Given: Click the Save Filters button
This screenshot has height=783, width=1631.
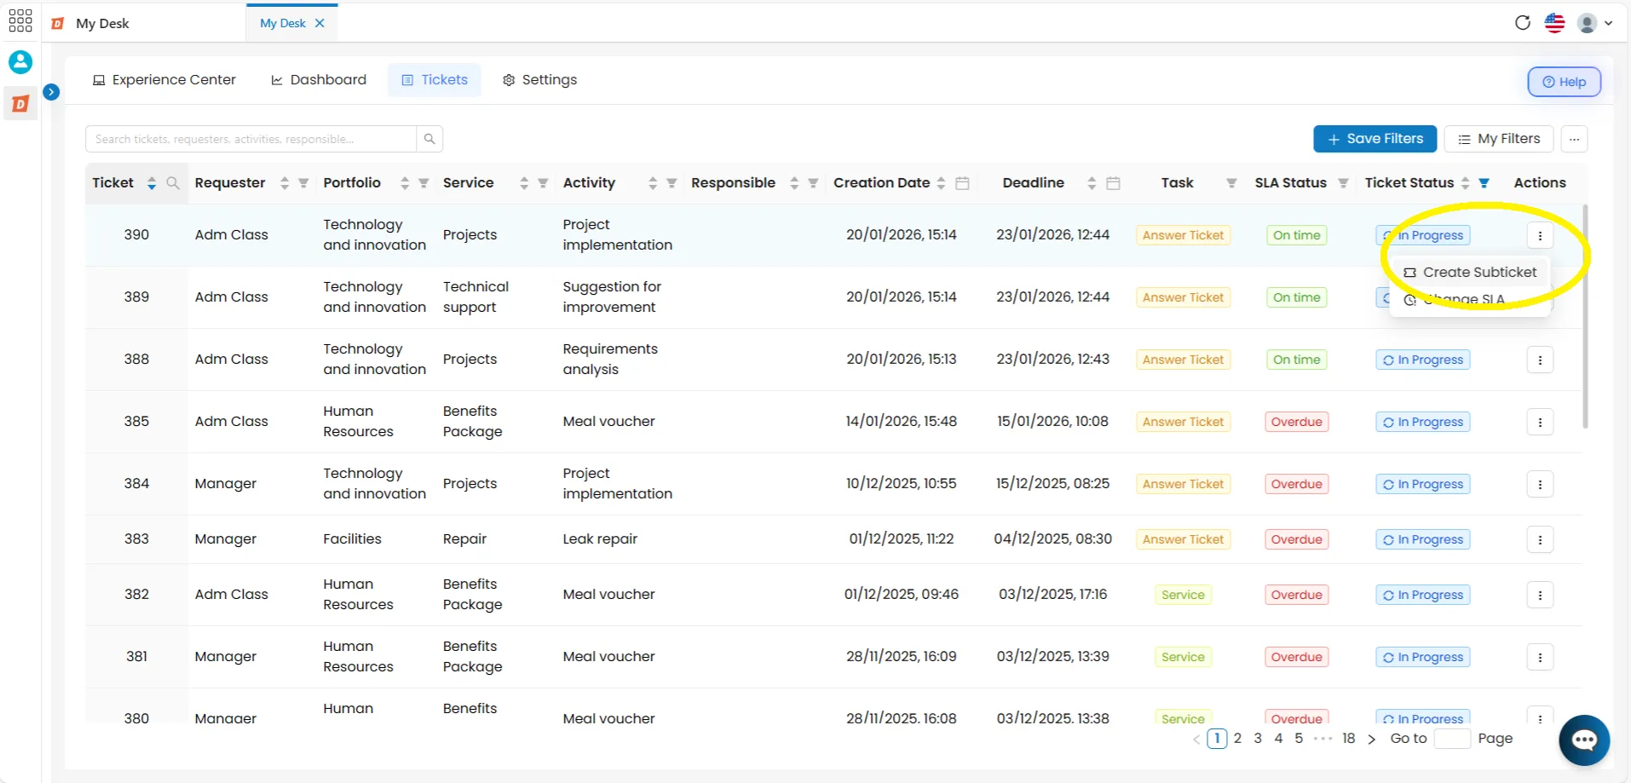Looking at the screenshot, I should click(1375, 139).
